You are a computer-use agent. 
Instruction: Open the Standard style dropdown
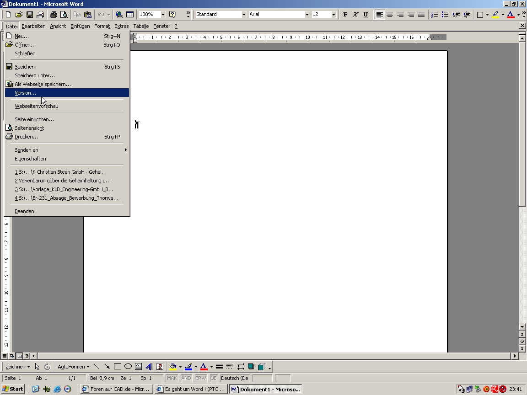click(244, 15)
